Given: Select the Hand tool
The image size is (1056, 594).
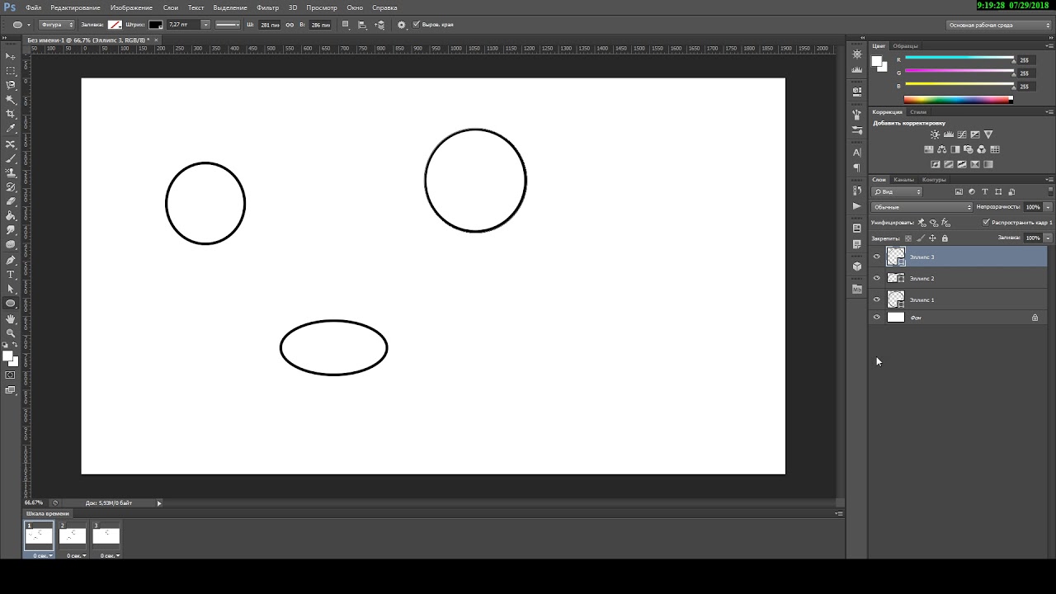Looking at the screenshot, I should coord(11,318).
